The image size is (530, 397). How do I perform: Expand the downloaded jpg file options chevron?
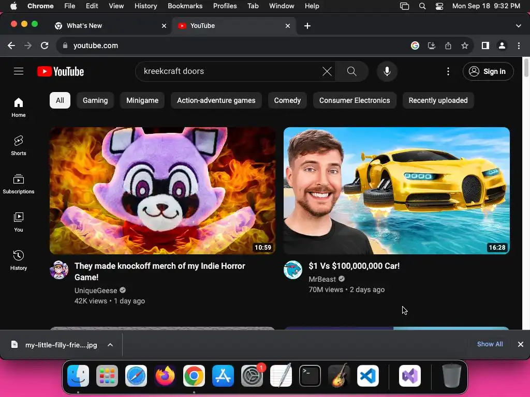[110, 345]
